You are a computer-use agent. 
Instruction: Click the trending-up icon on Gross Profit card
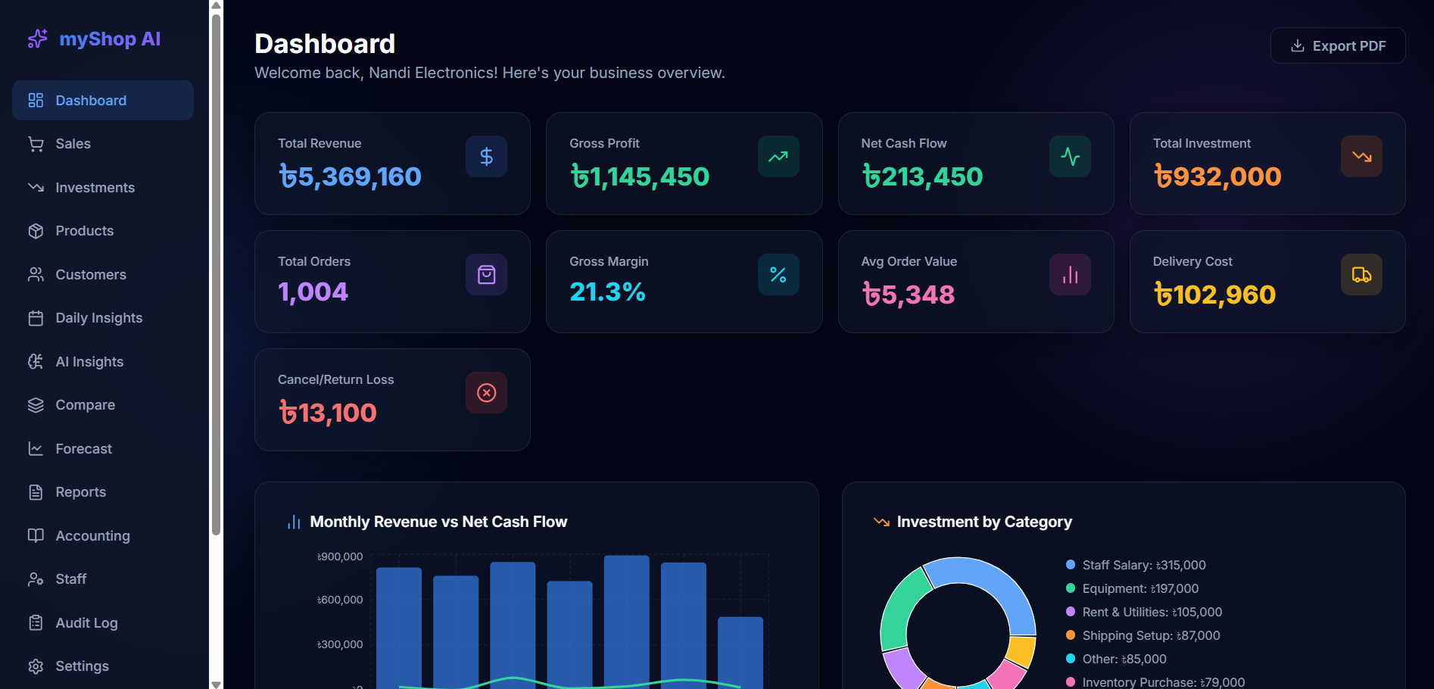[x=778, y=157]
